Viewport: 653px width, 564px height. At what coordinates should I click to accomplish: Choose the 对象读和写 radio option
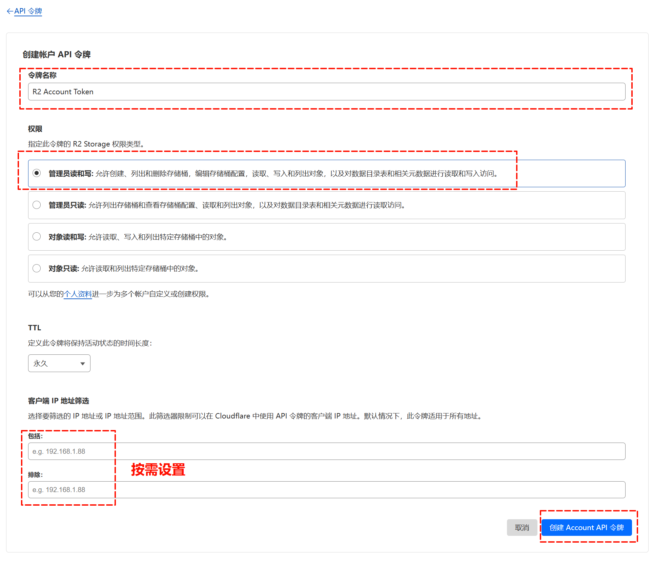(37, 236)
